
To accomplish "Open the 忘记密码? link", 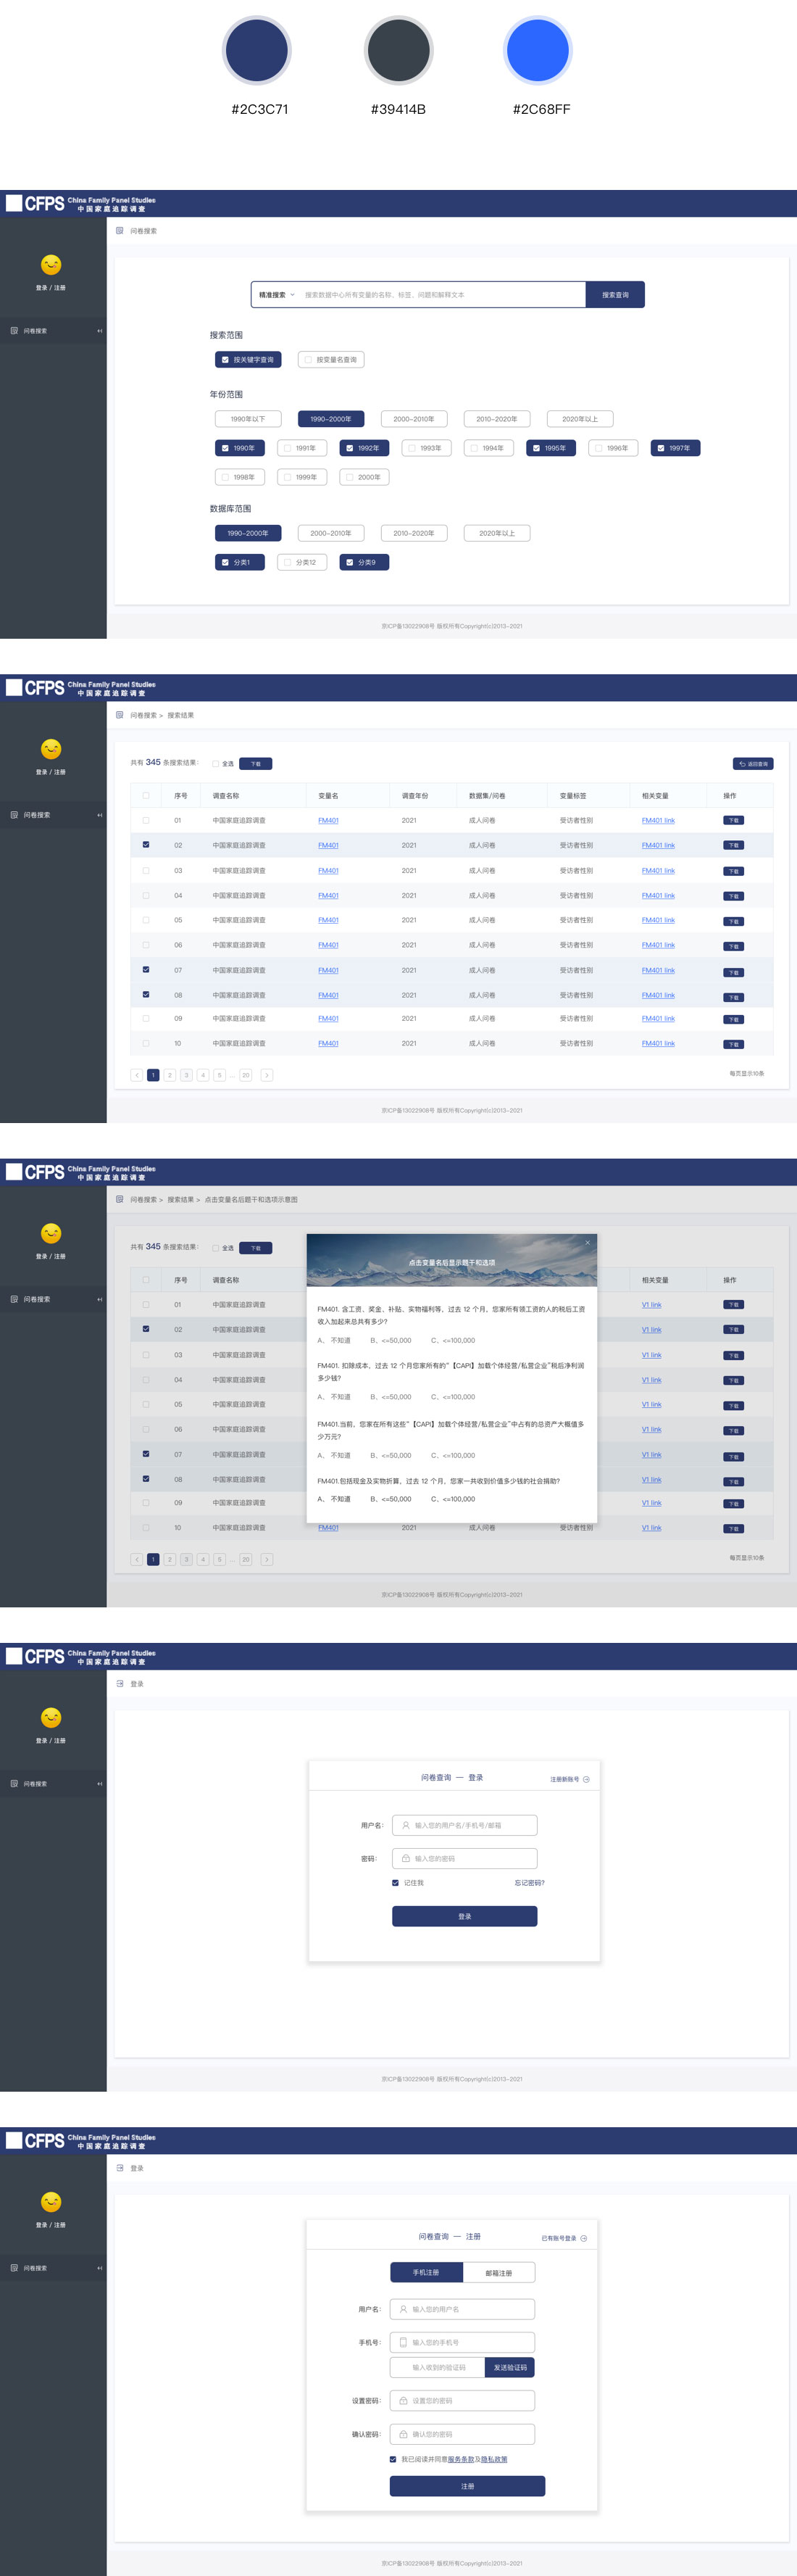I will 528,1883.
